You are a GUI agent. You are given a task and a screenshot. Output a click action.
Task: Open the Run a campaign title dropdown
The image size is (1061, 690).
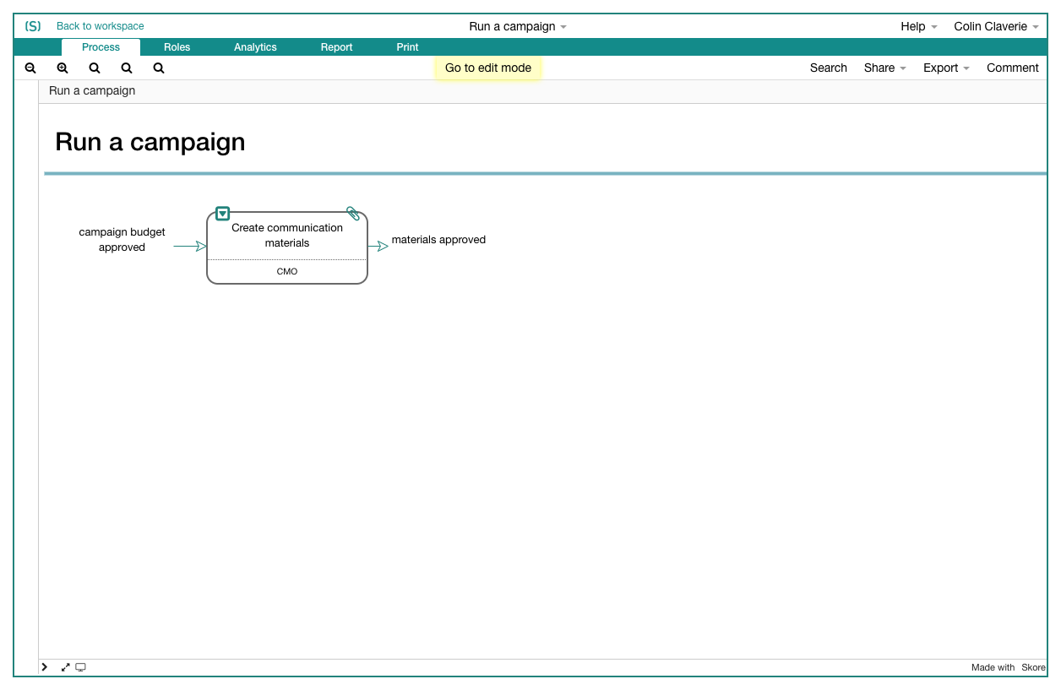(x=518, y=26)
